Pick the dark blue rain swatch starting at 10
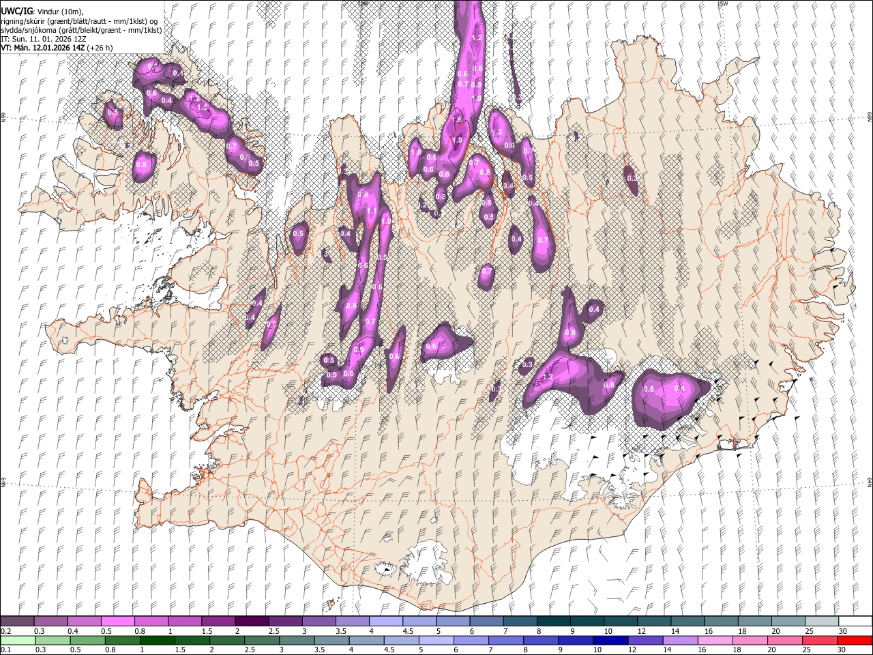873x655 pixels. (610, 641)
